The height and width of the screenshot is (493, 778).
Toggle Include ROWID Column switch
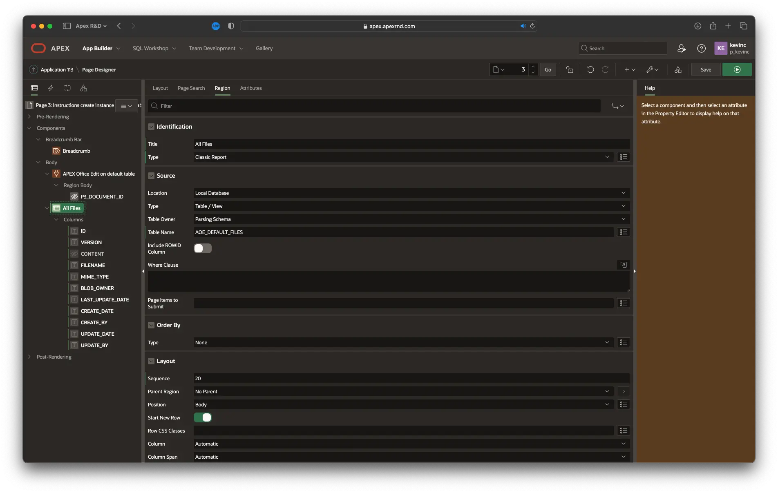coord(203,248)
